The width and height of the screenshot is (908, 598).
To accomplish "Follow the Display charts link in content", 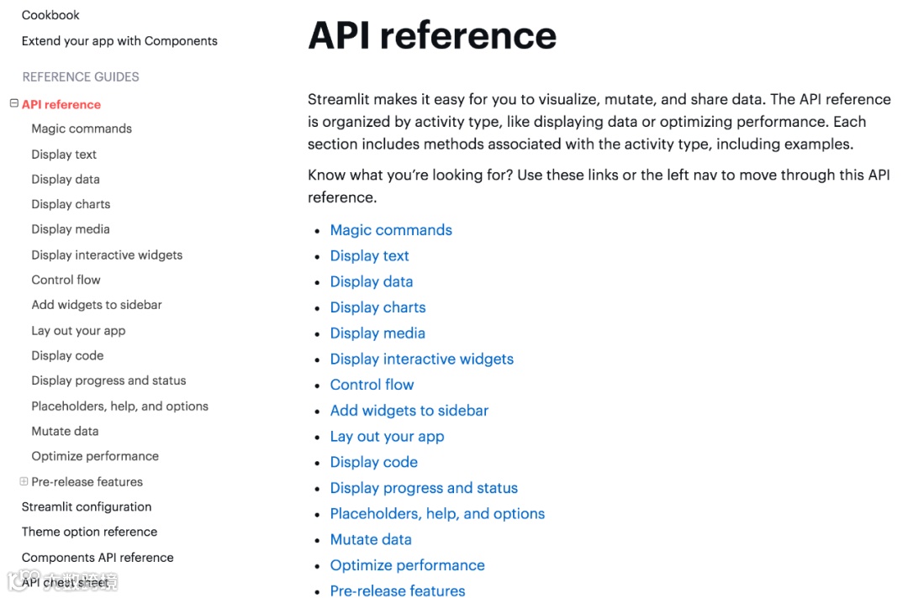I will (x=377, y=307).
